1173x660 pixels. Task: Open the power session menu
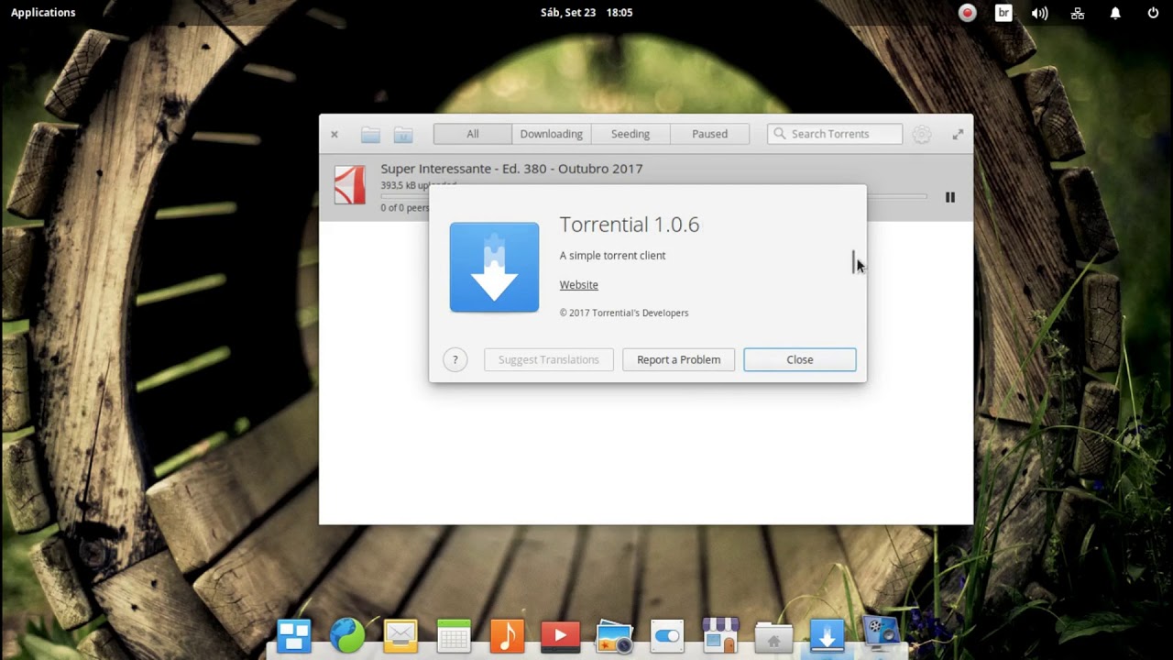[x=1153, y=13]
